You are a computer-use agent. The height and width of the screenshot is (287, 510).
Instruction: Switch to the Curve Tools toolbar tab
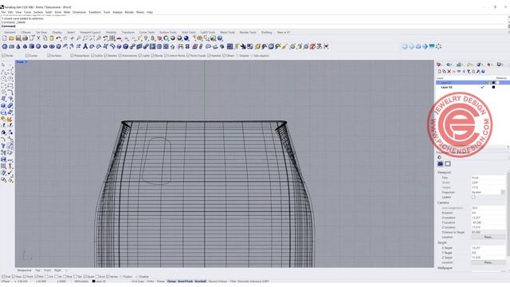coord(147,32)
